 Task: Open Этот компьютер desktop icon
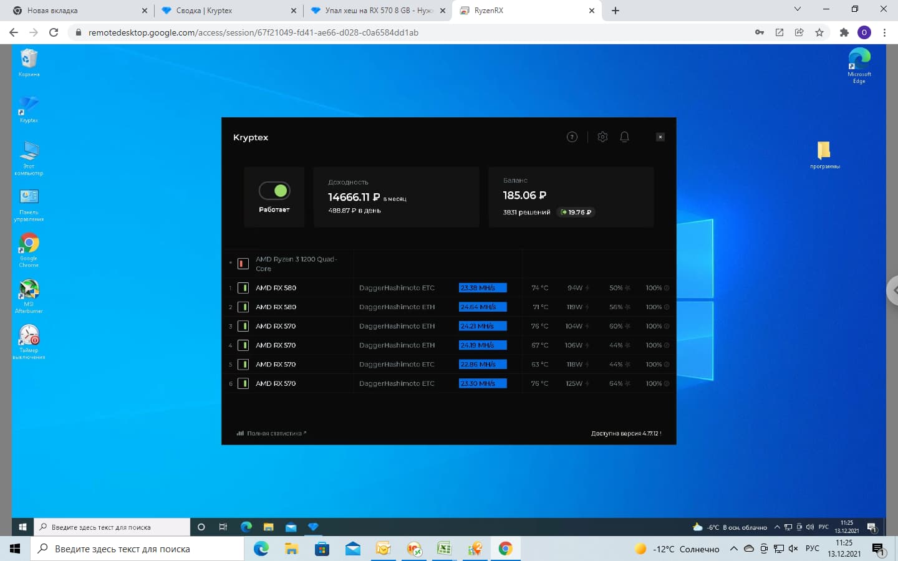[29, 158]
